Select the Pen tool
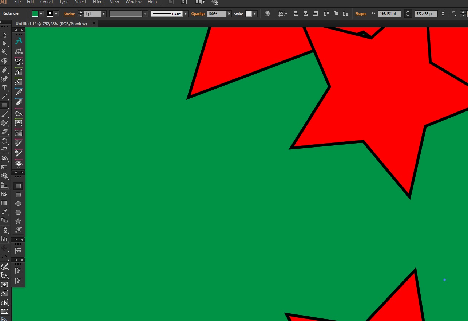 point(4,70)
